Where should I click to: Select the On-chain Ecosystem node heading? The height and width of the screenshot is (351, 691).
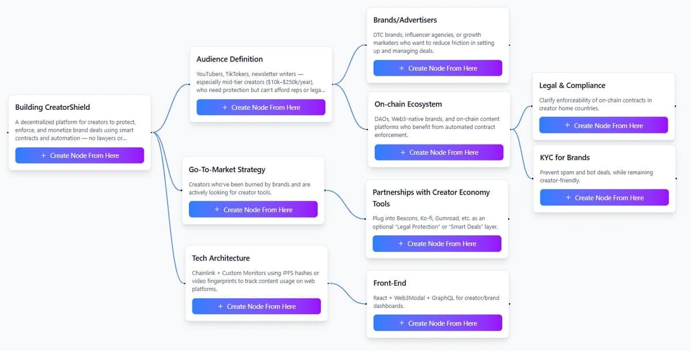[x=408, y=104]
